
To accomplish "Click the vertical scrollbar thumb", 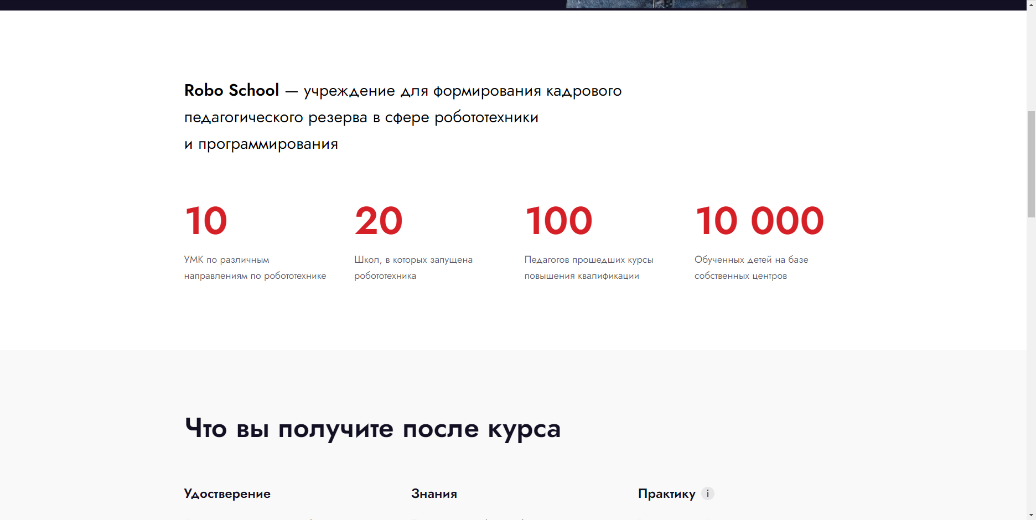I will 1031,164.
